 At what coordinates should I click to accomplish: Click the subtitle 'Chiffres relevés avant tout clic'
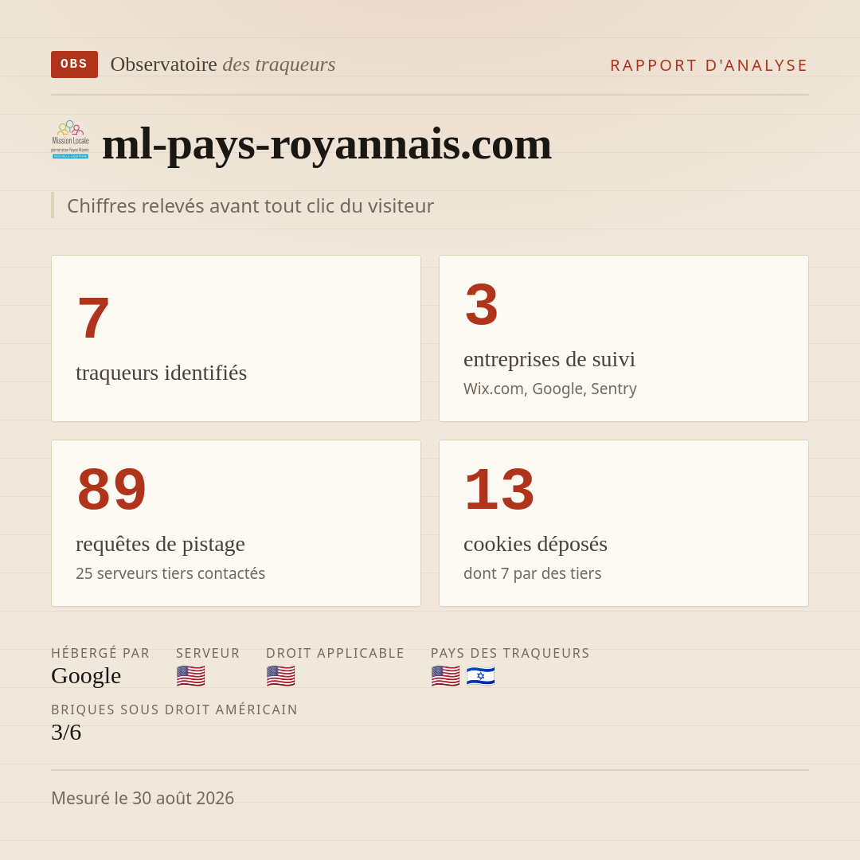tap(250, 205)
